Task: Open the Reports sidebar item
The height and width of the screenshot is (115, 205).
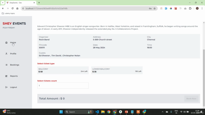Action: (14, 76)
